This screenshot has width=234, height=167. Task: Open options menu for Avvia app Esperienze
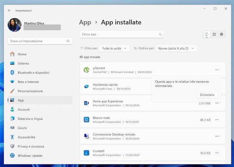[217, 103]
